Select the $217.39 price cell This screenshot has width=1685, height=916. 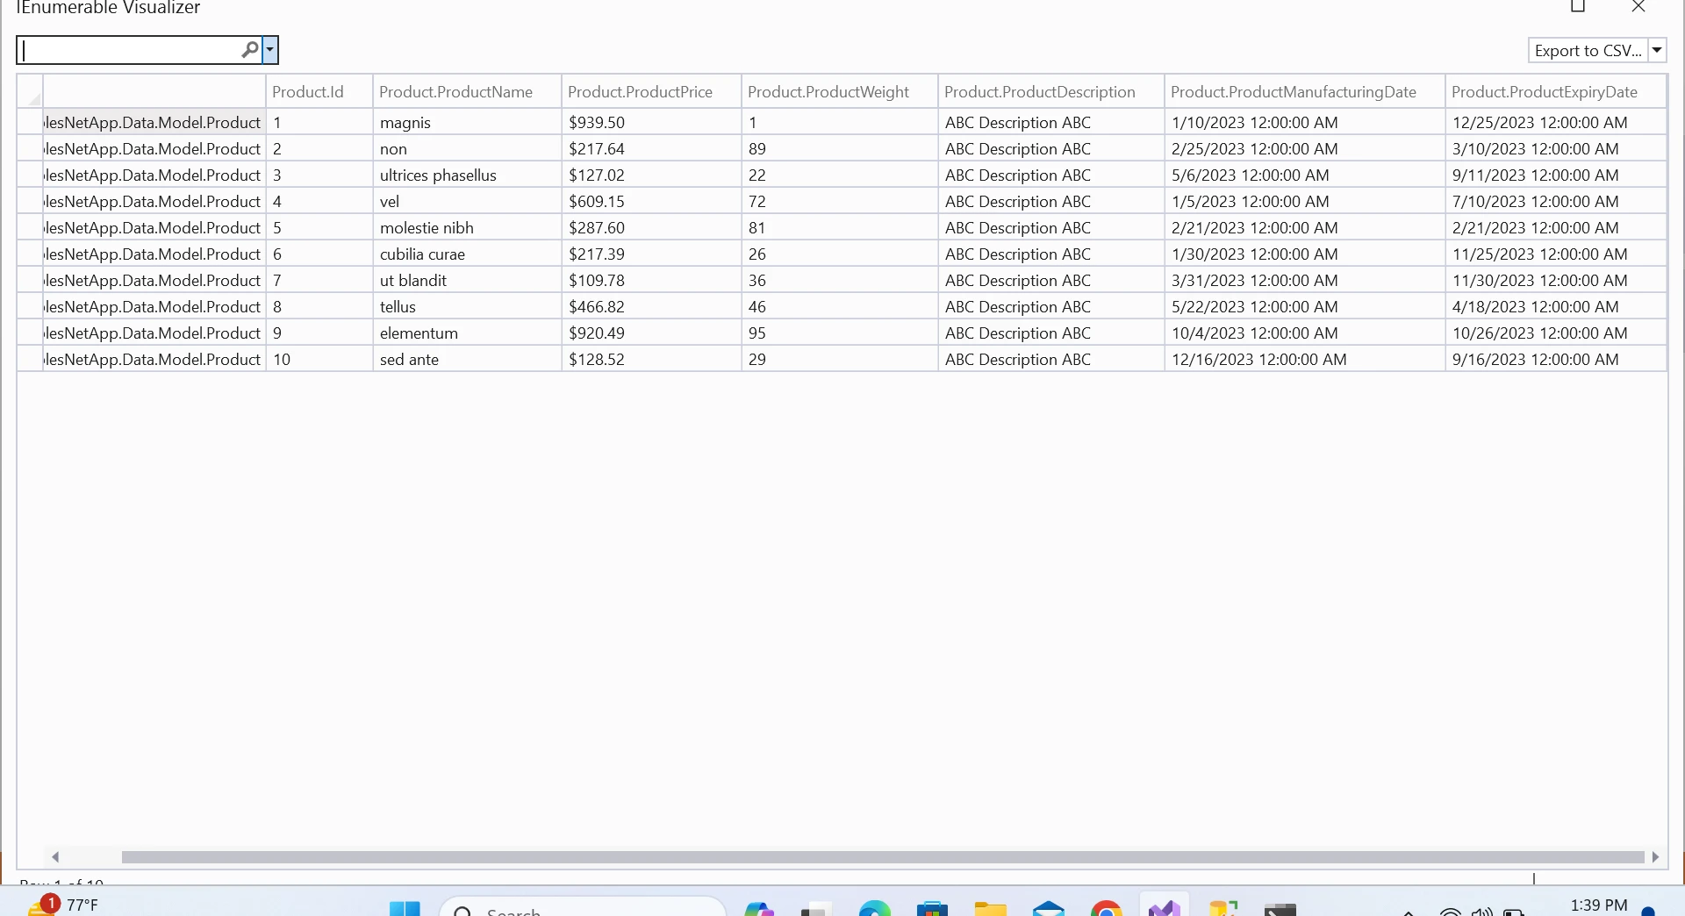pos(651,254)
